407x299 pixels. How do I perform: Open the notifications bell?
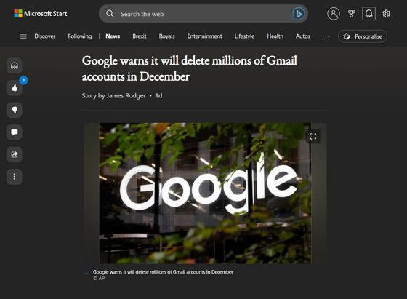[x=369, y=14]
